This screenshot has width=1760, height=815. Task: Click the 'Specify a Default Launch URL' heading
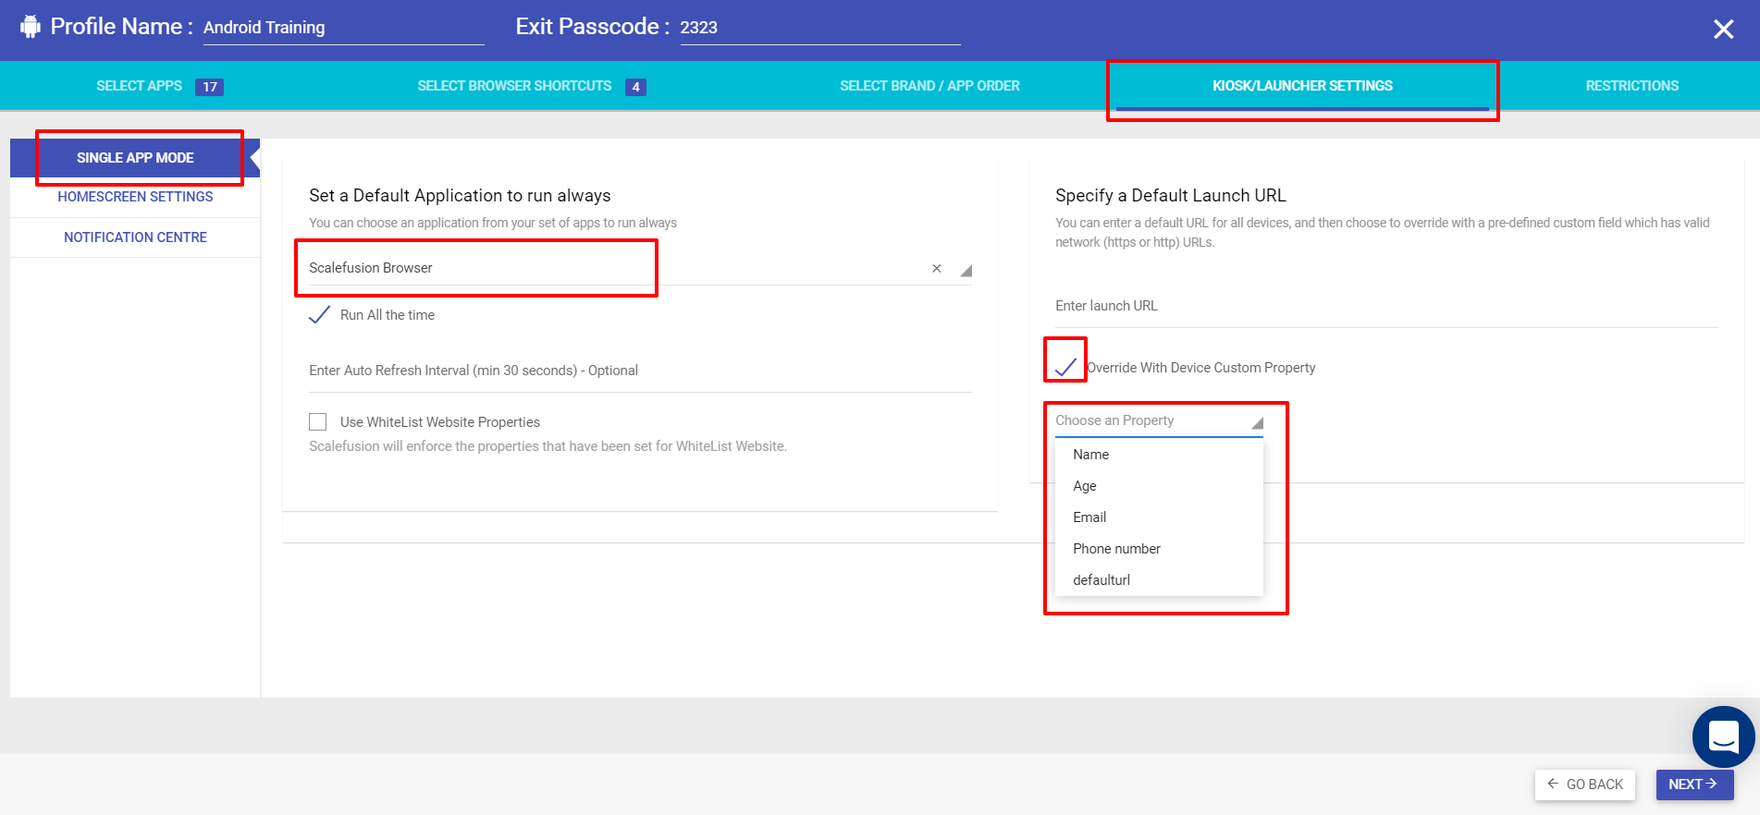(1171, 196)
